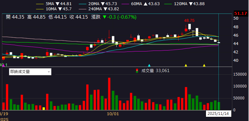Click the 48.75 high price label
The height and width of the screenshot is (121, 249).
click(x=189, y=21)
